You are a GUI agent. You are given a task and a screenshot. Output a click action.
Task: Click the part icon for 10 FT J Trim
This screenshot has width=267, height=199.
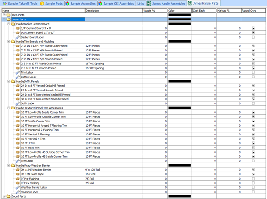click(18, 143)
